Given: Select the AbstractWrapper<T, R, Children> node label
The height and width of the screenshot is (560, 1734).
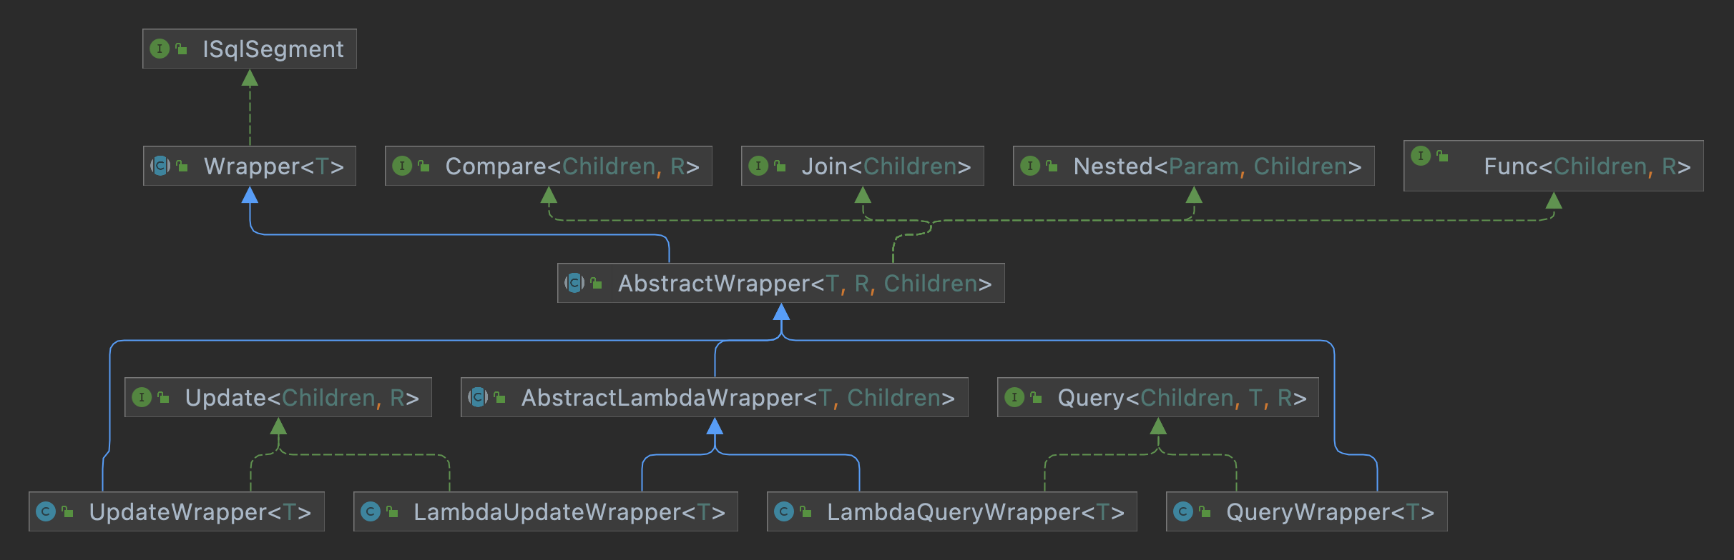Looking at the screenshot, I should click(x=804, y=284).
